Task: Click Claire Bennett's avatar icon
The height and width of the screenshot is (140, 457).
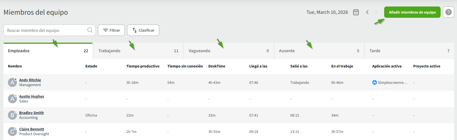Action: point(12,132)
